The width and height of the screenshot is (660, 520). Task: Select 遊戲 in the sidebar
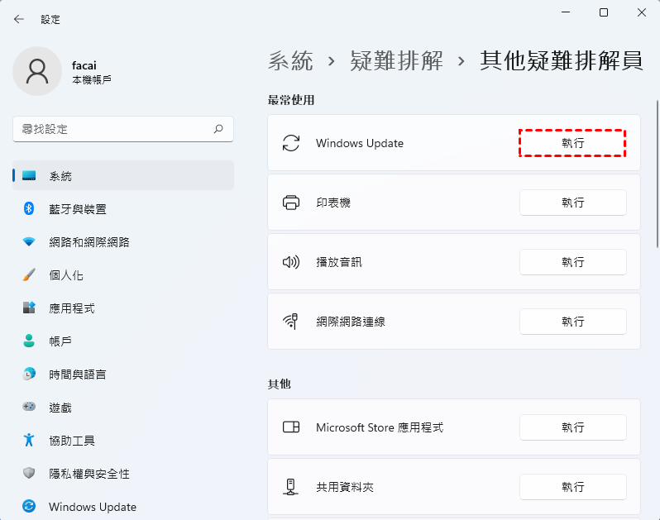(x=60, y=408)
